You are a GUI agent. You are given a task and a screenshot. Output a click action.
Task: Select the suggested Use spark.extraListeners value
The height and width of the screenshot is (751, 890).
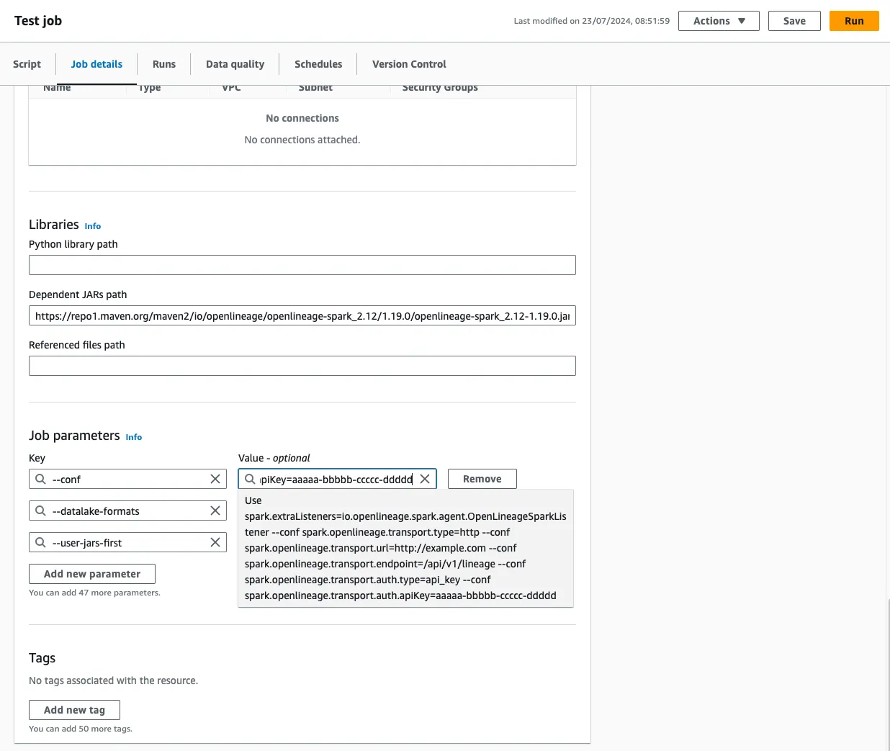point(405,548)
